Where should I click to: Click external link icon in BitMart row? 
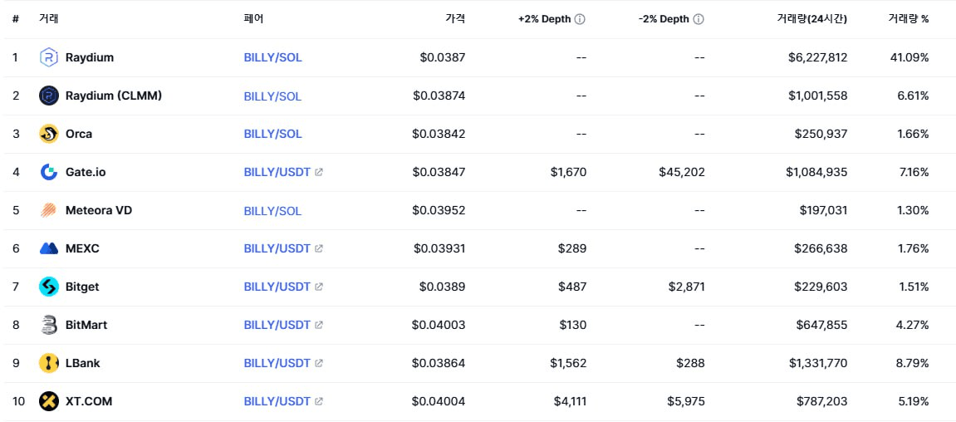tap(319, 325)
